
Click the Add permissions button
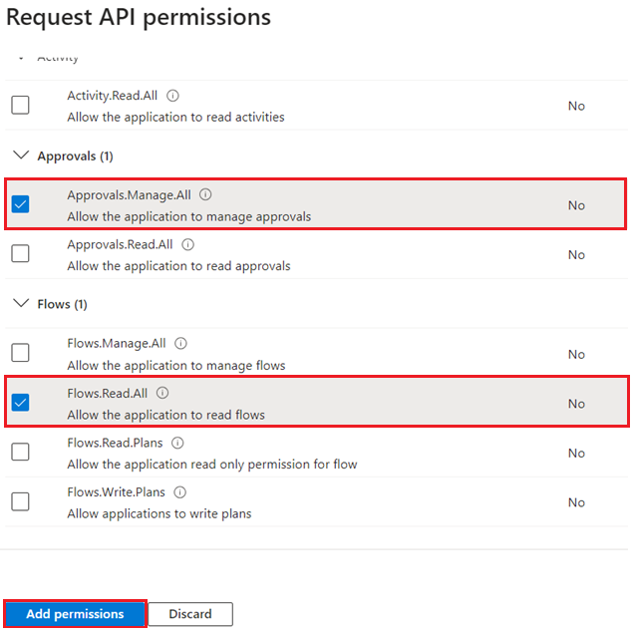(75, 614)
